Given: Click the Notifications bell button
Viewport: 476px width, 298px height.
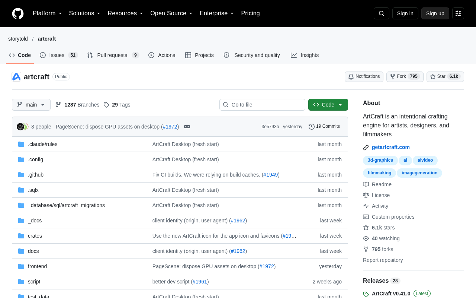Looking at the screenshot, I should (x=364, y=77).
